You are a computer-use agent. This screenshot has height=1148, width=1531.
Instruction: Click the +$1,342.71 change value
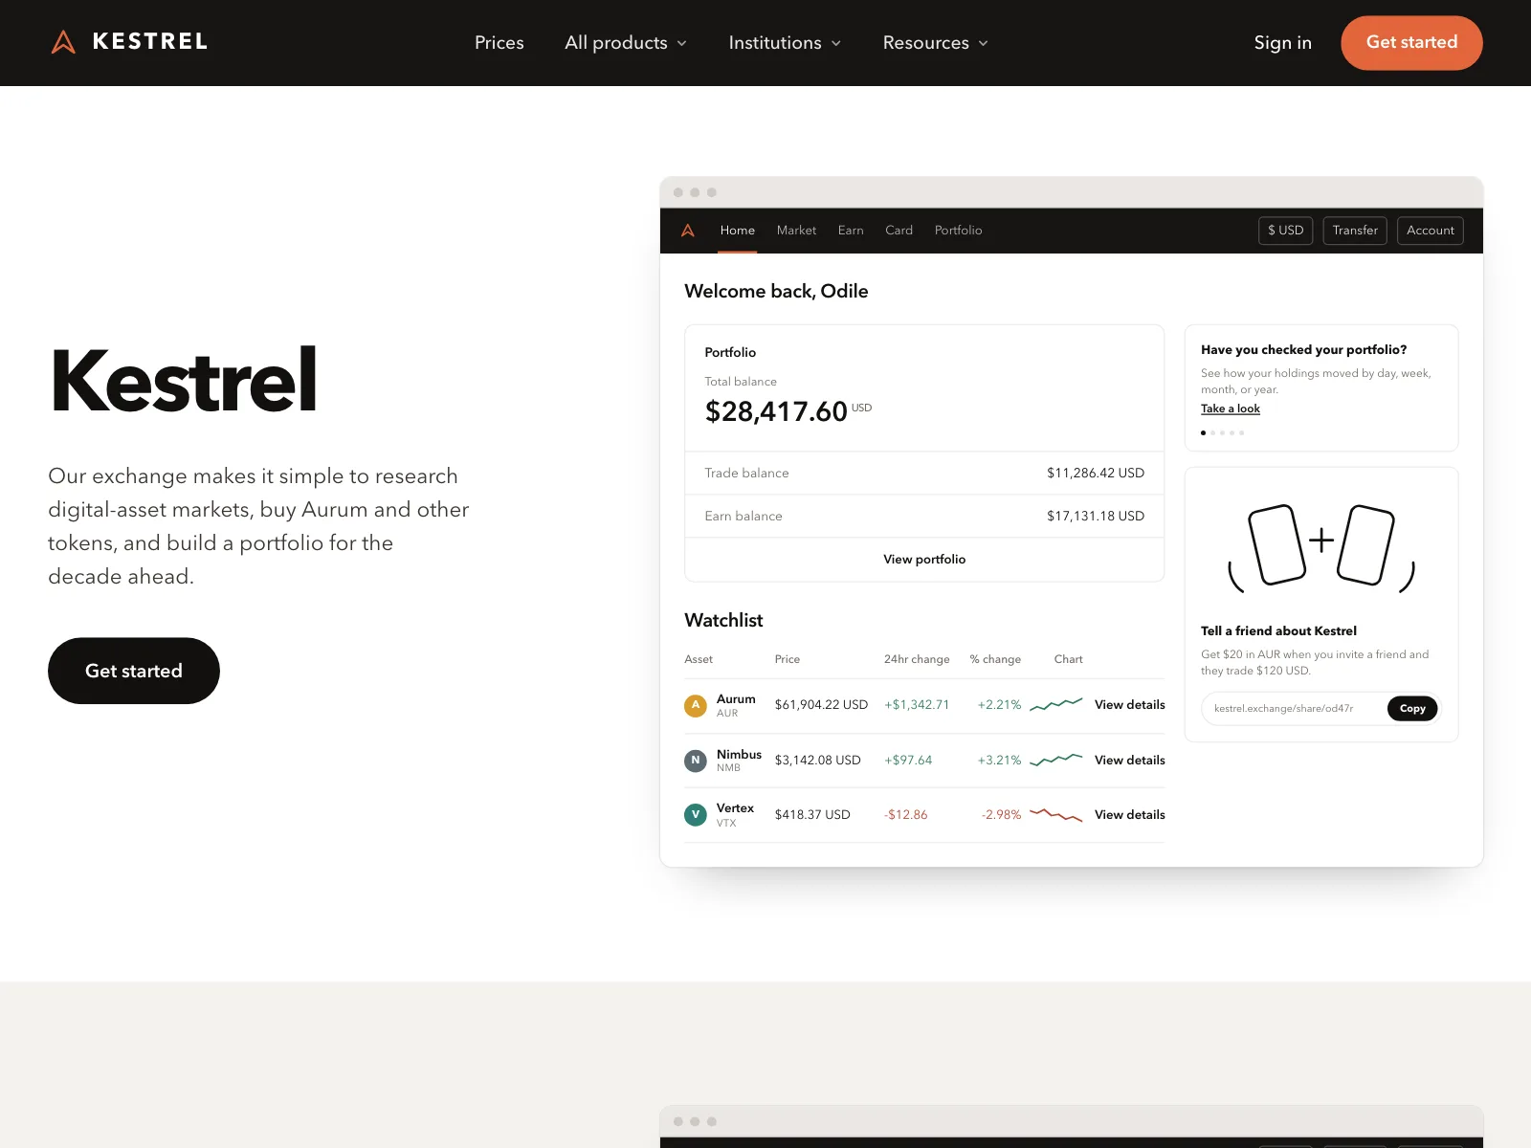coord(917,705)
